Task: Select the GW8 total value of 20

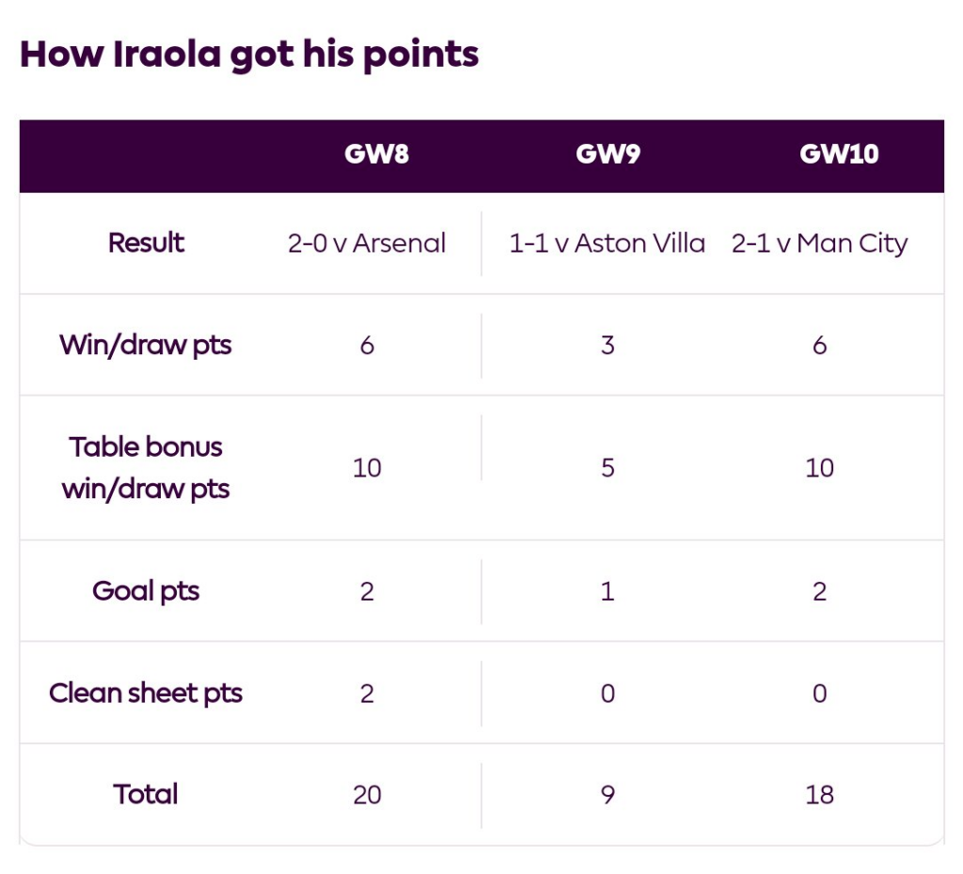Action: pyautogui.click(x=367, y=795)
